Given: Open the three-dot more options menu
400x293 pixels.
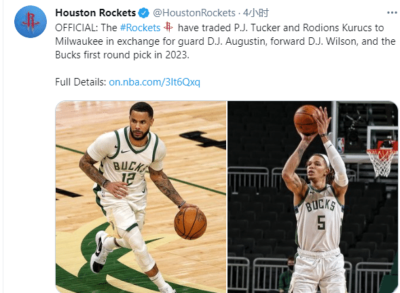Looking at the screenshot, I should [x=393, y=12].
